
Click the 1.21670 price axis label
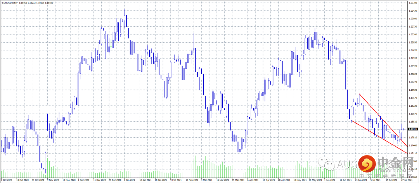412,50
